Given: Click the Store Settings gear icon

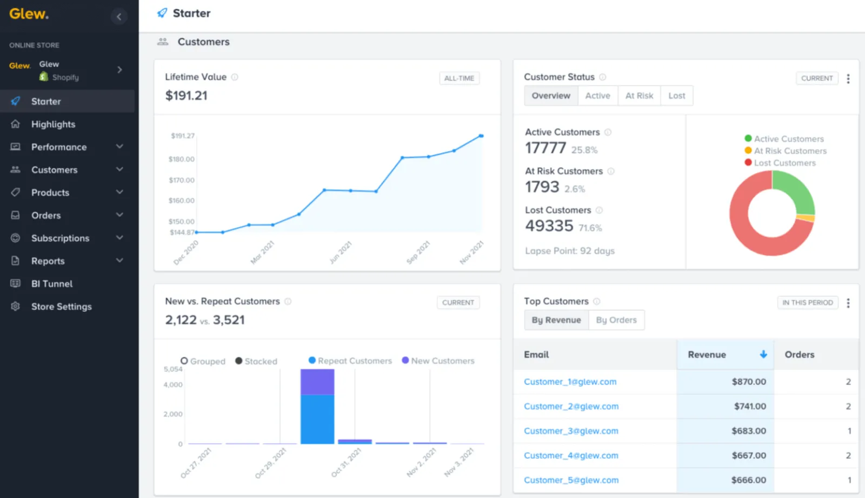Looking at the screenshot, I should click(16, 306).
